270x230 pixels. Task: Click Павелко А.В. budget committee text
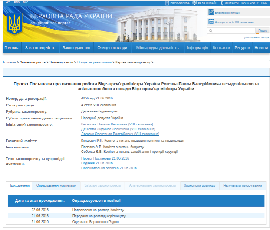coord(113,147)
